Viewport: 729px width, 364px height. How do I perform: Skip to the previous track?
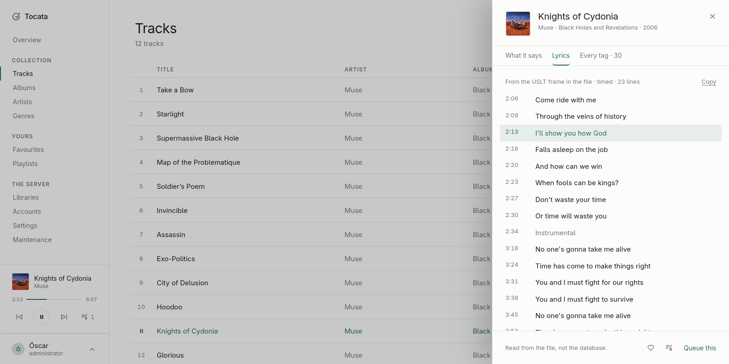[19, 317]
